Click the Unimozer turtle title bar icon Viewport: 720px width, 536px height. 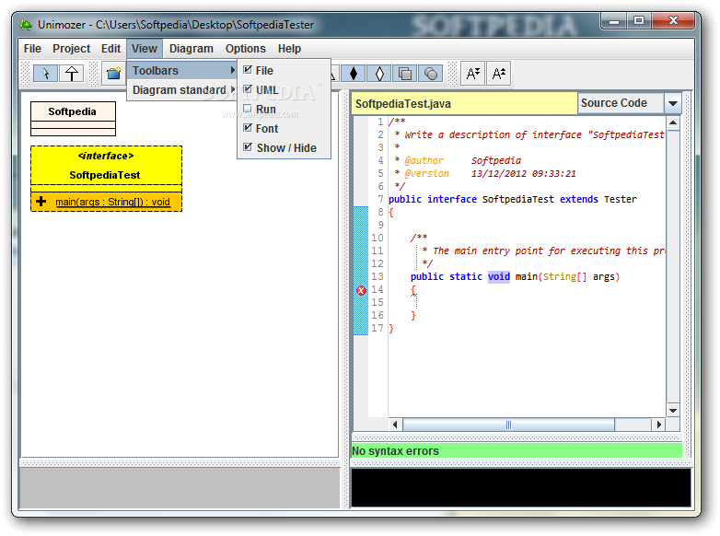(26, 25)
